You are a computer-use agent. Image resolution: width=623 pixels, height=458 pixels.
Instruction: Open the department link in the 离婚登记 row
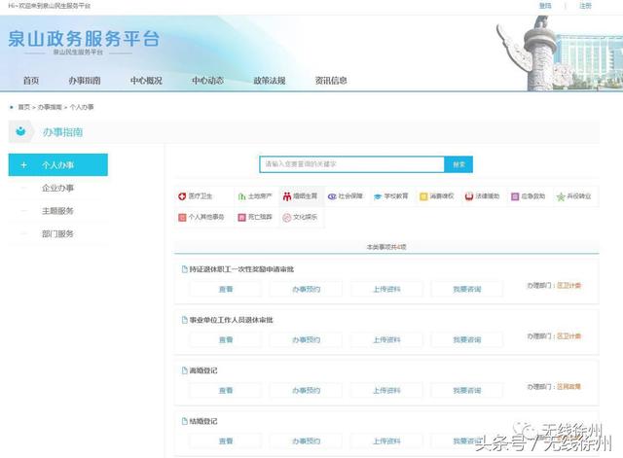[x=568, y=387]
